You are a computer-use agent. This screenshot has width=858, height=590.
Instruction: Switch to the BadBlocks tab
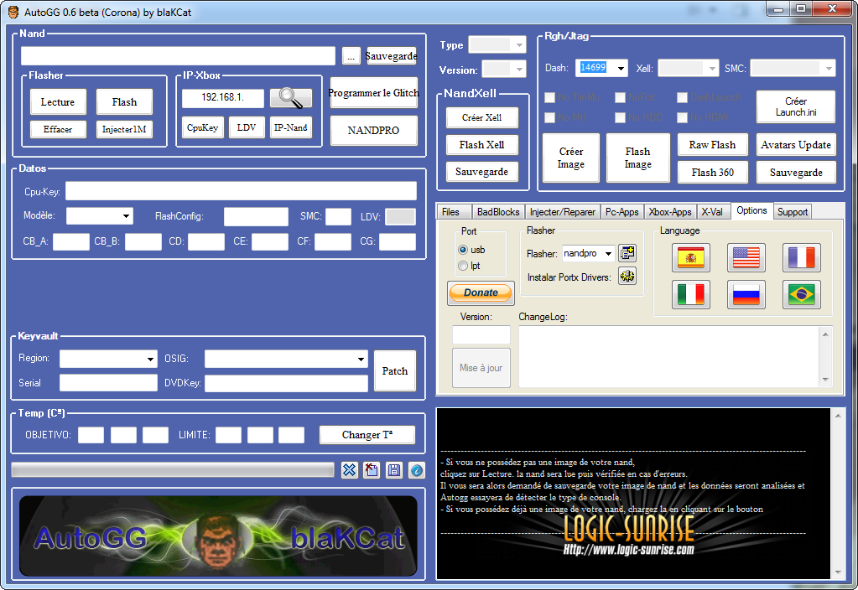tap(498, 212)
